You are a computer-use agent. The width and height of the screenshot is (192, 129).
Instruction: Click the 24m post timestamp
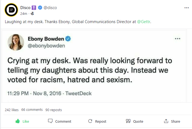pos(24,13)
